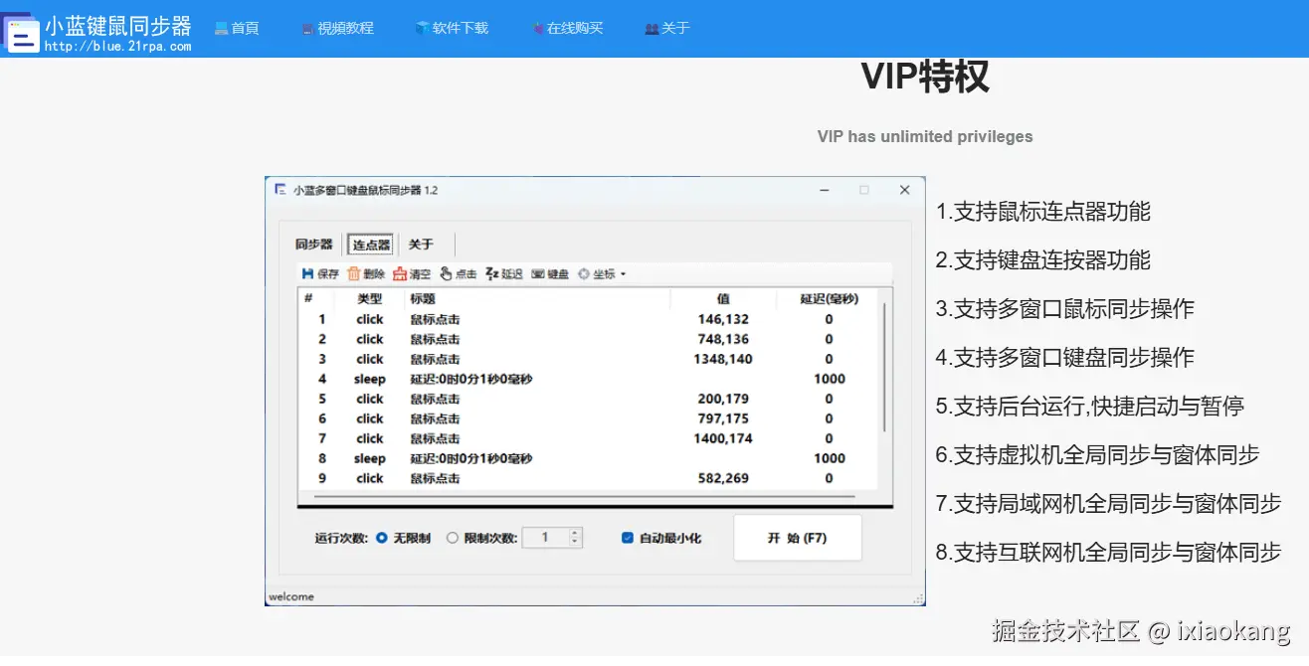Click feature 8.支持互联网机全局同步与窗体同步
The image size is (1309, 666).
point(1109,552)
